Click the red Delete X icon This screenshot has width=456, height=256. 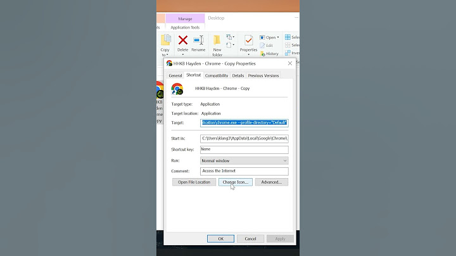click(x=183, y=40)
